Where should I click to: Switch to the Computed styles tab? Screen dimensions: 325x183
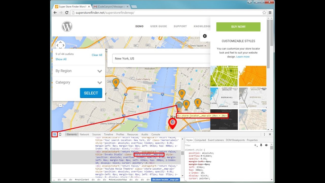coord(200,140)
